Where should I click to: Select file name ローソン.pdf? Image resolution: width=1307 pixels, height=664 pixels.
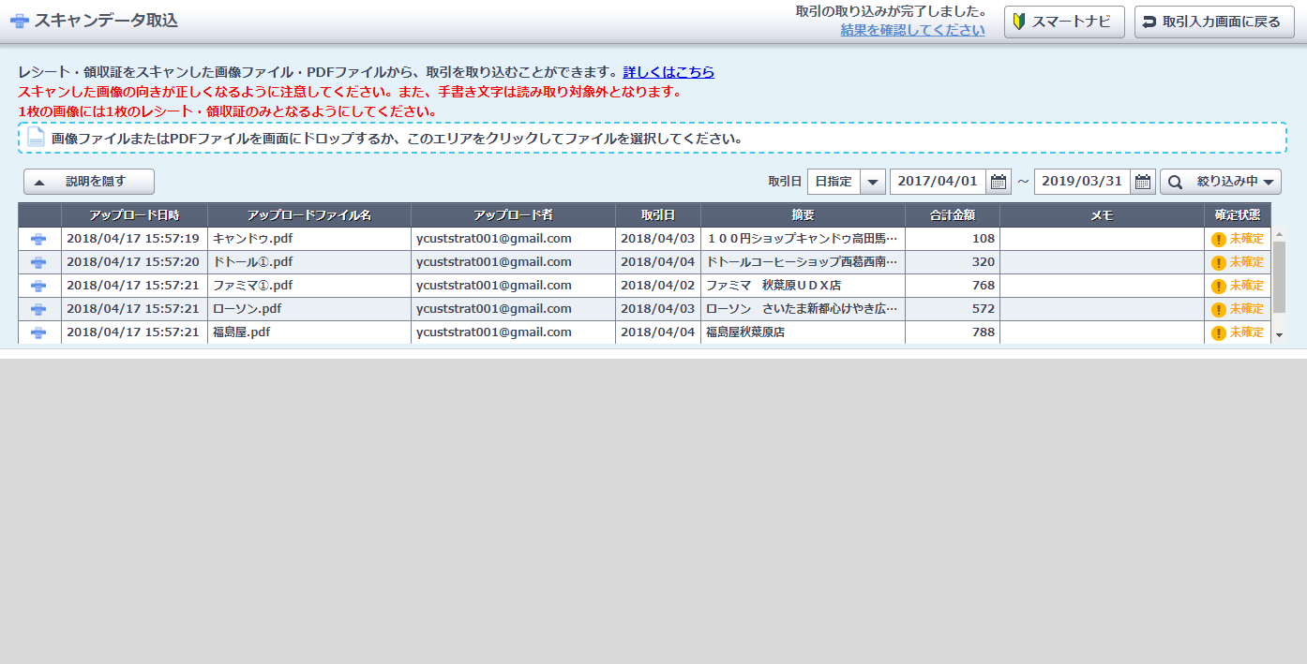tap(247, 309)
